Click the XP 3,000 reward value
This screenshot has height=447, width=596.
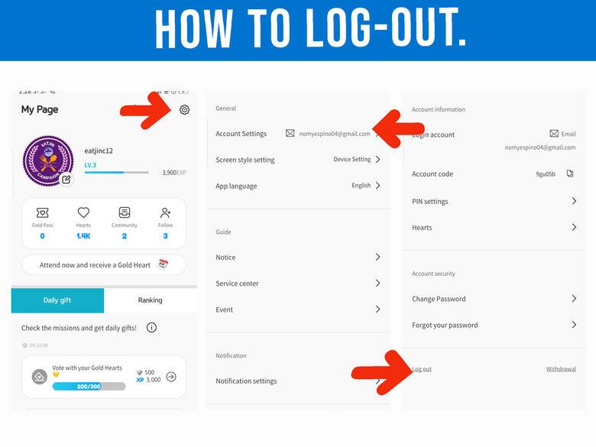(x=149, y=379)
